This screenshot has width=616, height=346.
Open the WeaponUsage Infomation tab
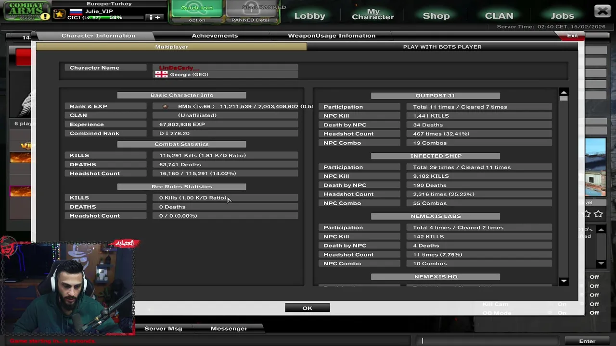tap(332, 36)
